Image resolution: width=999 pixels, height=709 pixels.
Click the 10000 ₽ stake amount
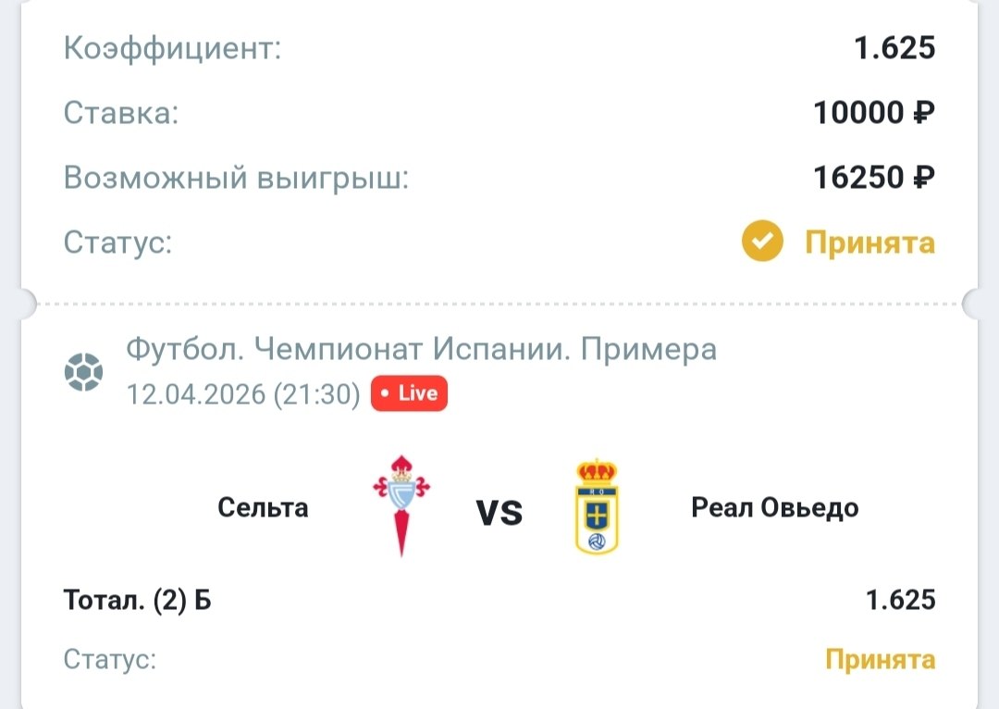(x=874, y=113)
